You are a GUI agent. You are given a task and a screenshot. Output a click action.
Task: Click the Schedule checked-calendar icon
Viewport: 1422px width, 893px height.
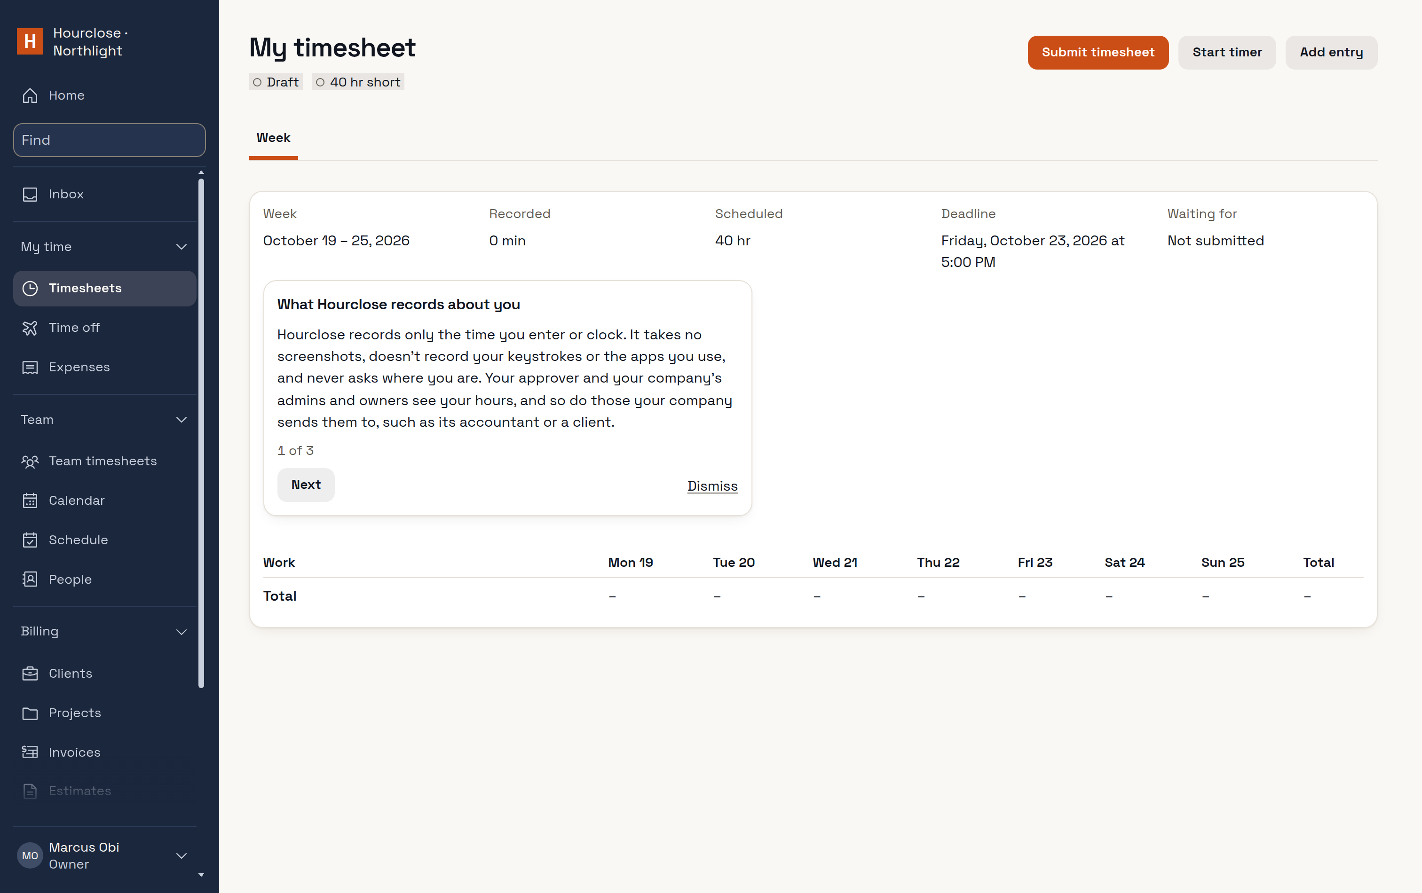[x=30, y=540]
